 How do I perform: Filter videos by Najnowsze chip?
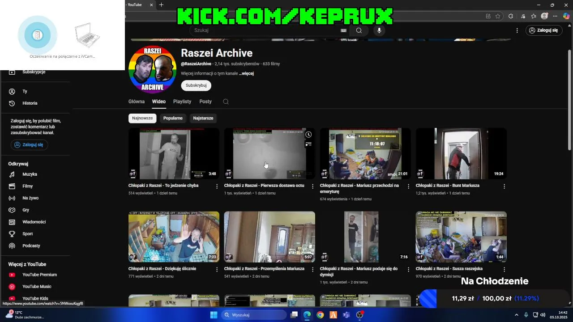142,118
